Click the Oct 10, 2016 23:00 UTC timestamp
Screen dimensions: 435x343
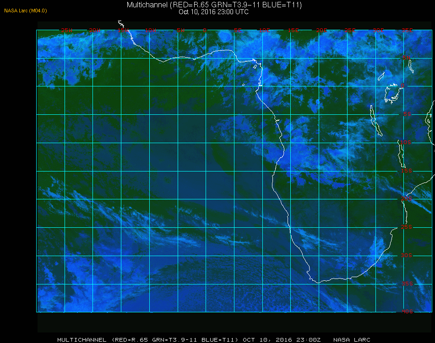point(214,12)
